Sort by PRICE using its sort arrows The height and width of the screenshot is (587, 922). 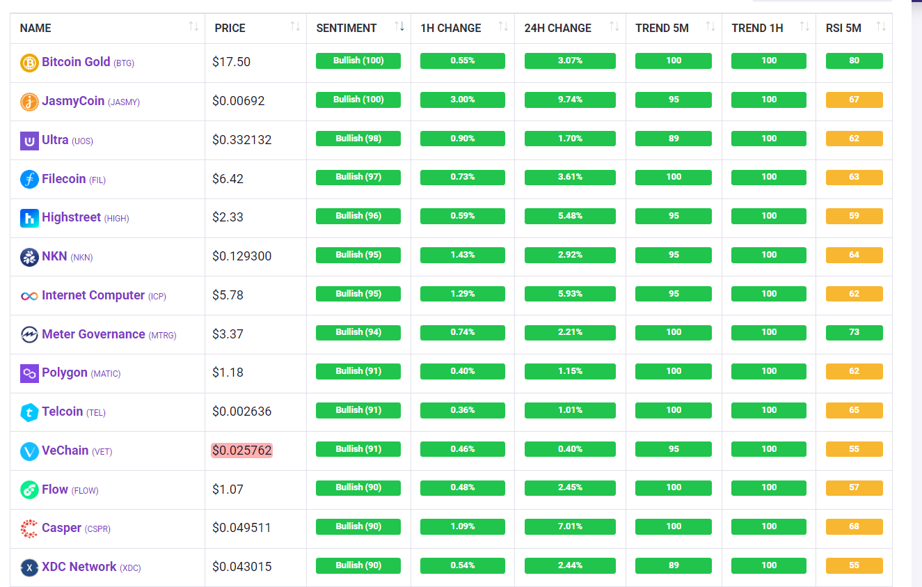pyautogui.click(x=295, y=27)
